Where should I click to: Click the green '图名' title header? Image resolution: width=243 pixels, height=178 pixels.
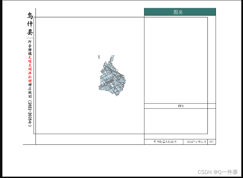[x=180, y=12]
